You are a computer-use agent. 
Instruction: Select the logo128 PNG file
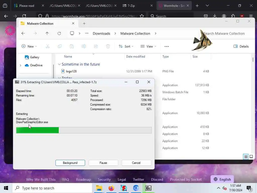tap(71, 71)
